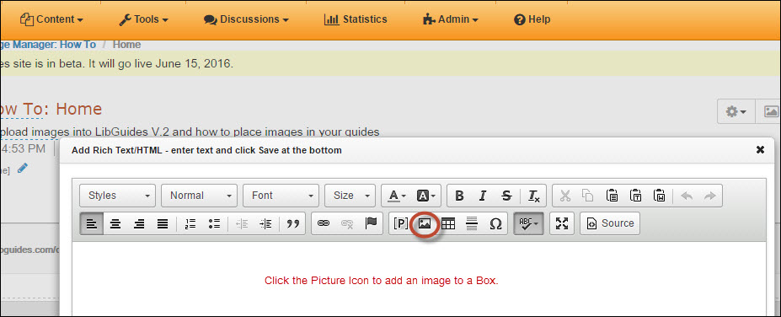Click the Link icon
The width and height of the screenshot is (781, 317).
pyautogui.click(x=324, y=223)
